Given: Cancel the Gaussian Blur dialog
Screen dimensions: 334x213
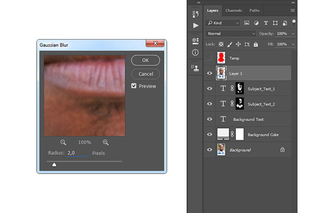Looking at the screenshot, I should pos(146,74).
